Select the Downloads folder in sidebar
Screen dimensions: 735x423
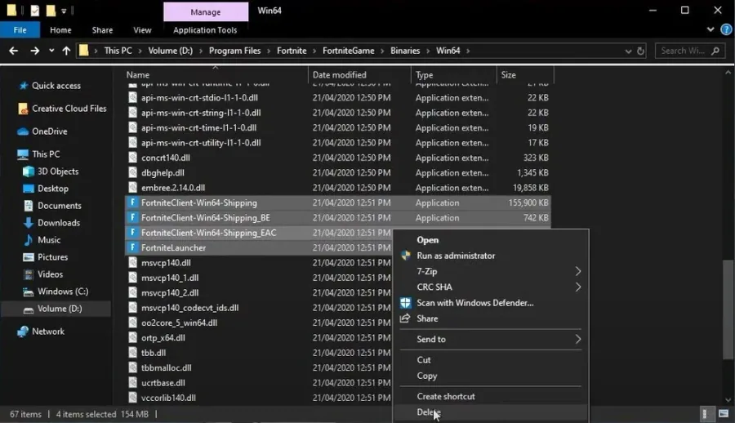[59, 223]
